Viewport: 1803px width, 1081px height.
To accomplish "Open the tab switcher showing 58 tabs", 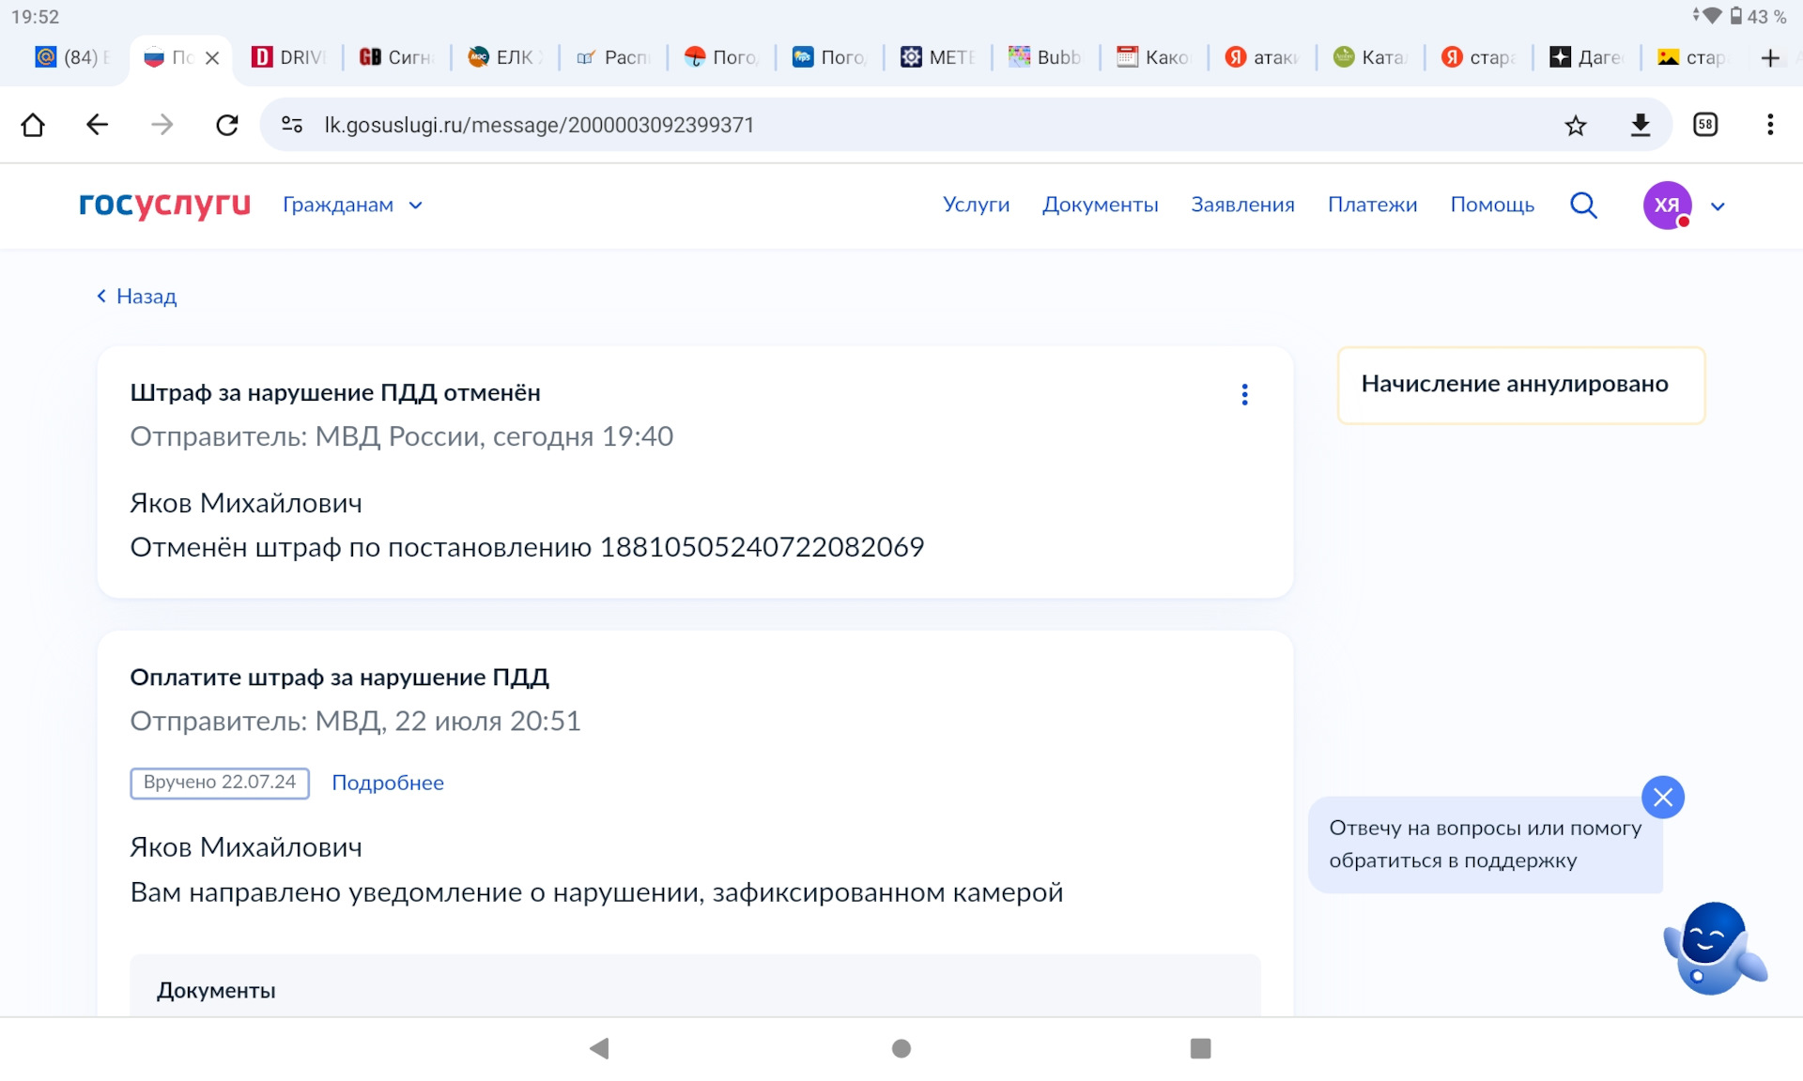I will 1705,125.
